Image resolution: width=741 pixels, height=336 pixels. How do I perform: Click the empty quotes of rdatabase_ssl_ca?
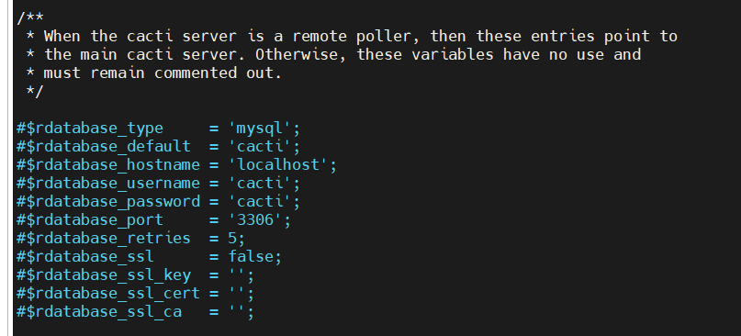[237, 312]
